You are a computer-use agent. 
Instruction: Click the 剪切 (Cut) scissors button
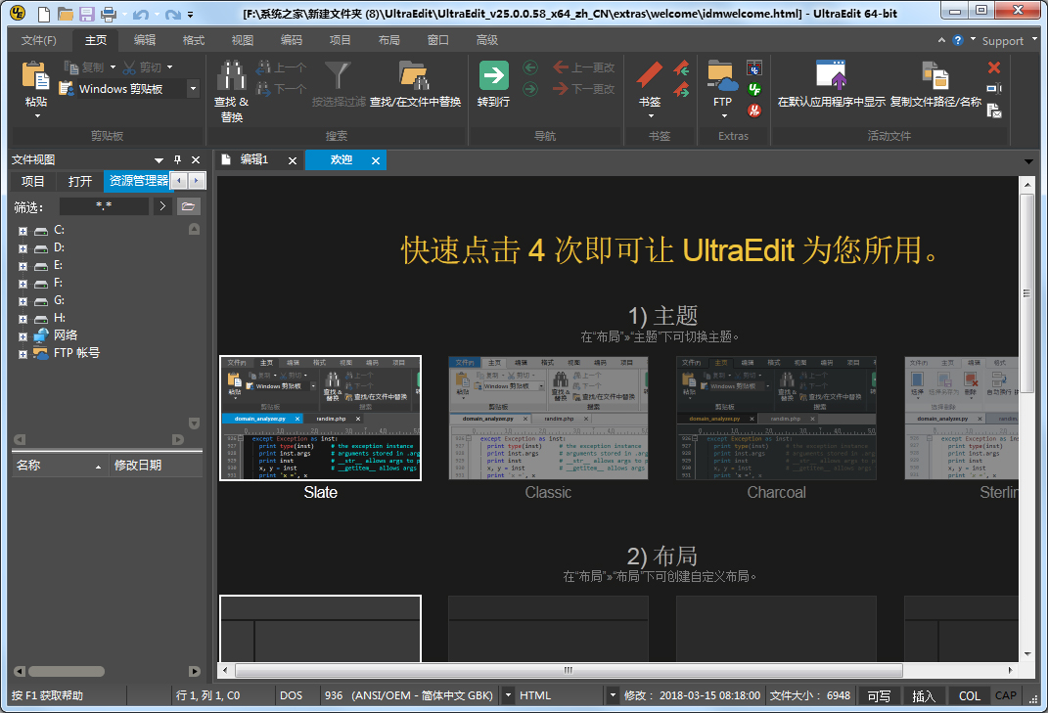coord(142,67)
